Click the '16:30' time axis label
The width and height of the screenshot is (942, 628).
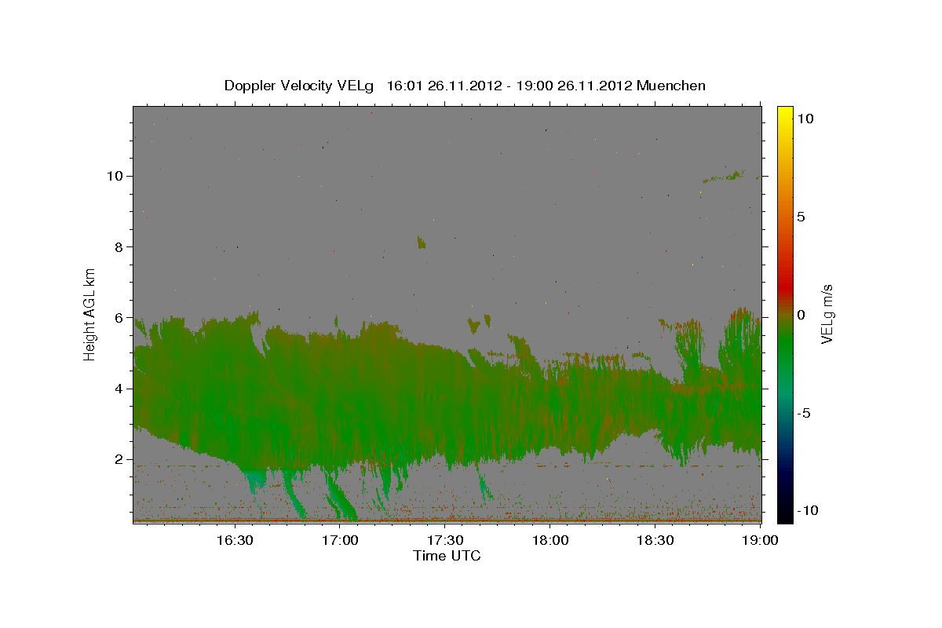point(234,540)
